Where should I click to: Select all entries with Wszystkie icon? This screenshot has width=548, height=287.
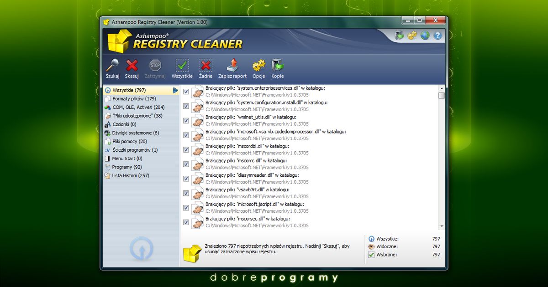tap(182, 66)
